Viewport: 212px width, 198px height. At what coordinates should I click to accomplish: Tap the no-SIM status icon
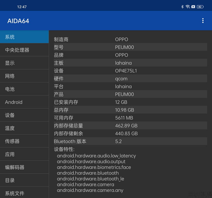coord(193,7)
